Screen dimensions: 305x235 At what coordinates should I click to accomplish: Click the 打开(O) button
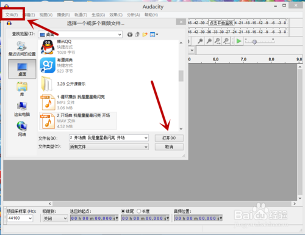click(x=169, y=138)
